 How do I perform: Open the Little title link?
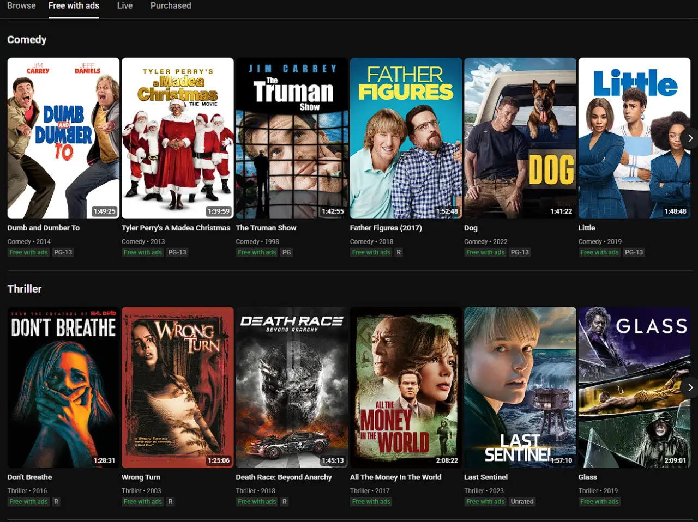click(587, 228)
